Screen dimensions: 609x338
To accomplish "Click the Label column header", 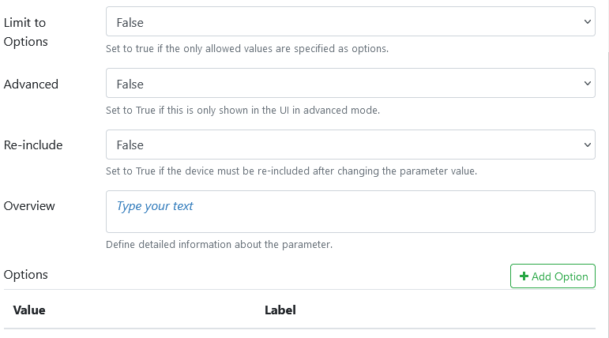I will click(280, 310).
